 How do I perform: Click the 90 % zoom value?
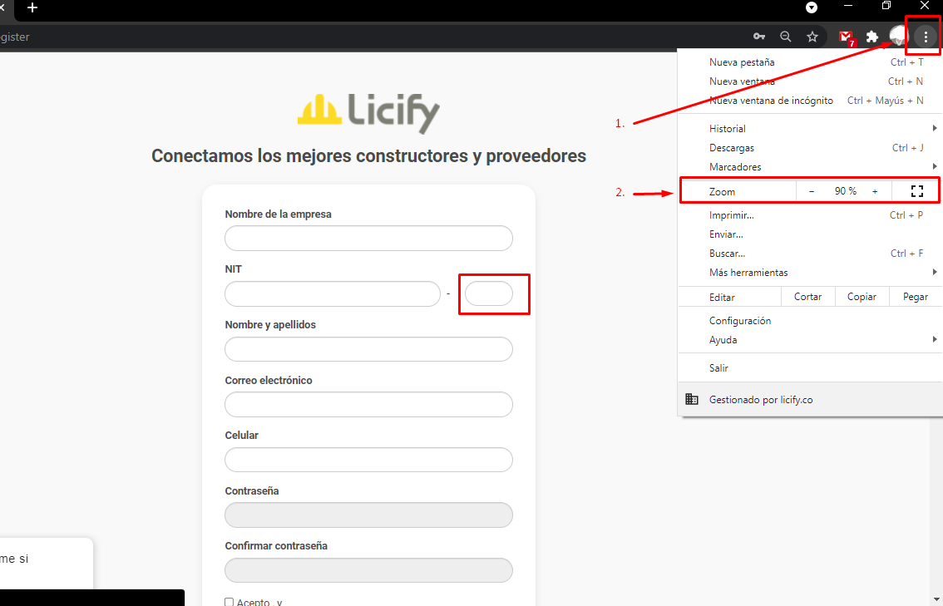[845, 191]
